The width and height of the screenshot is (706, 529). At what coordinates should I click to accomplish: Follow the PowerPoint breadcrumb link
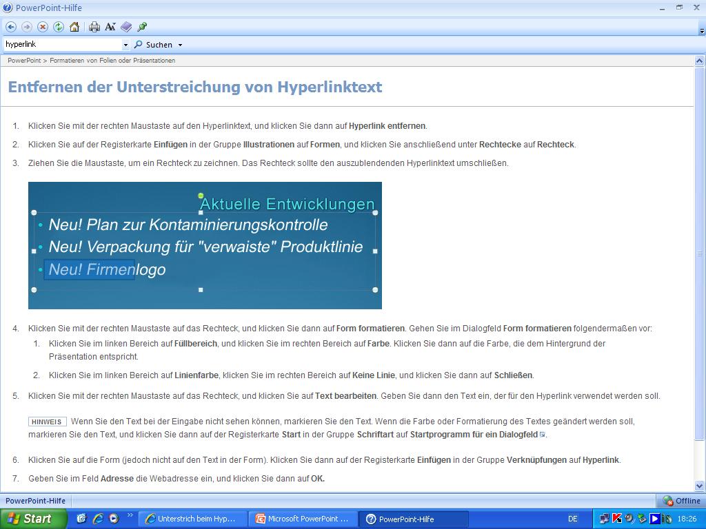tap(24, 61)
